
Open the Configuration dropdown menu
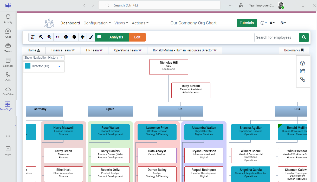tap(97, 23)
